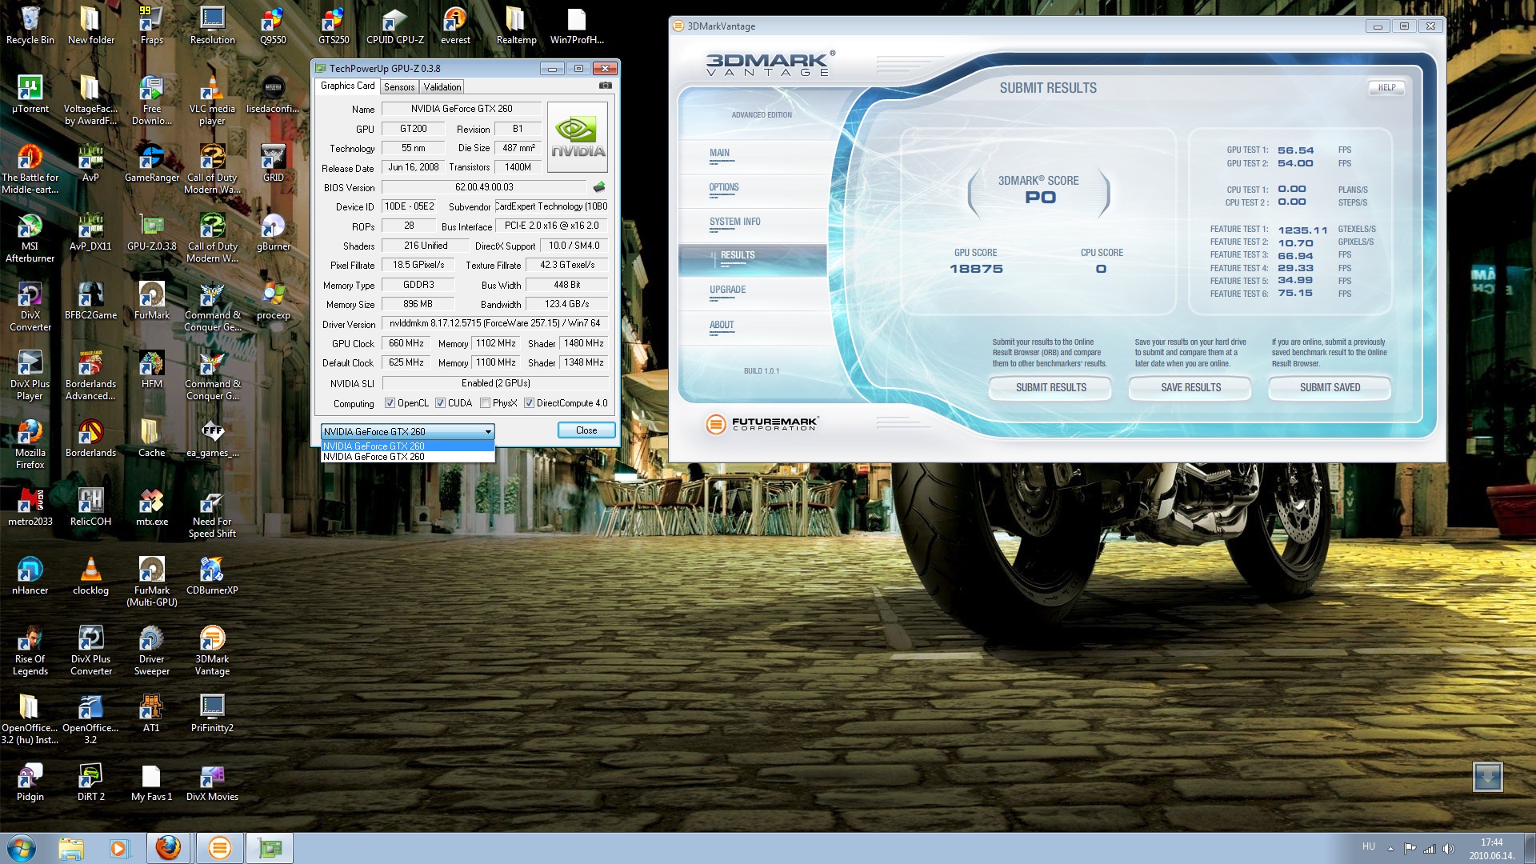Switch to Firefox in the taskbar
Image resolution: width=1536 pixels, height=864 pixels.
(168, 848)
